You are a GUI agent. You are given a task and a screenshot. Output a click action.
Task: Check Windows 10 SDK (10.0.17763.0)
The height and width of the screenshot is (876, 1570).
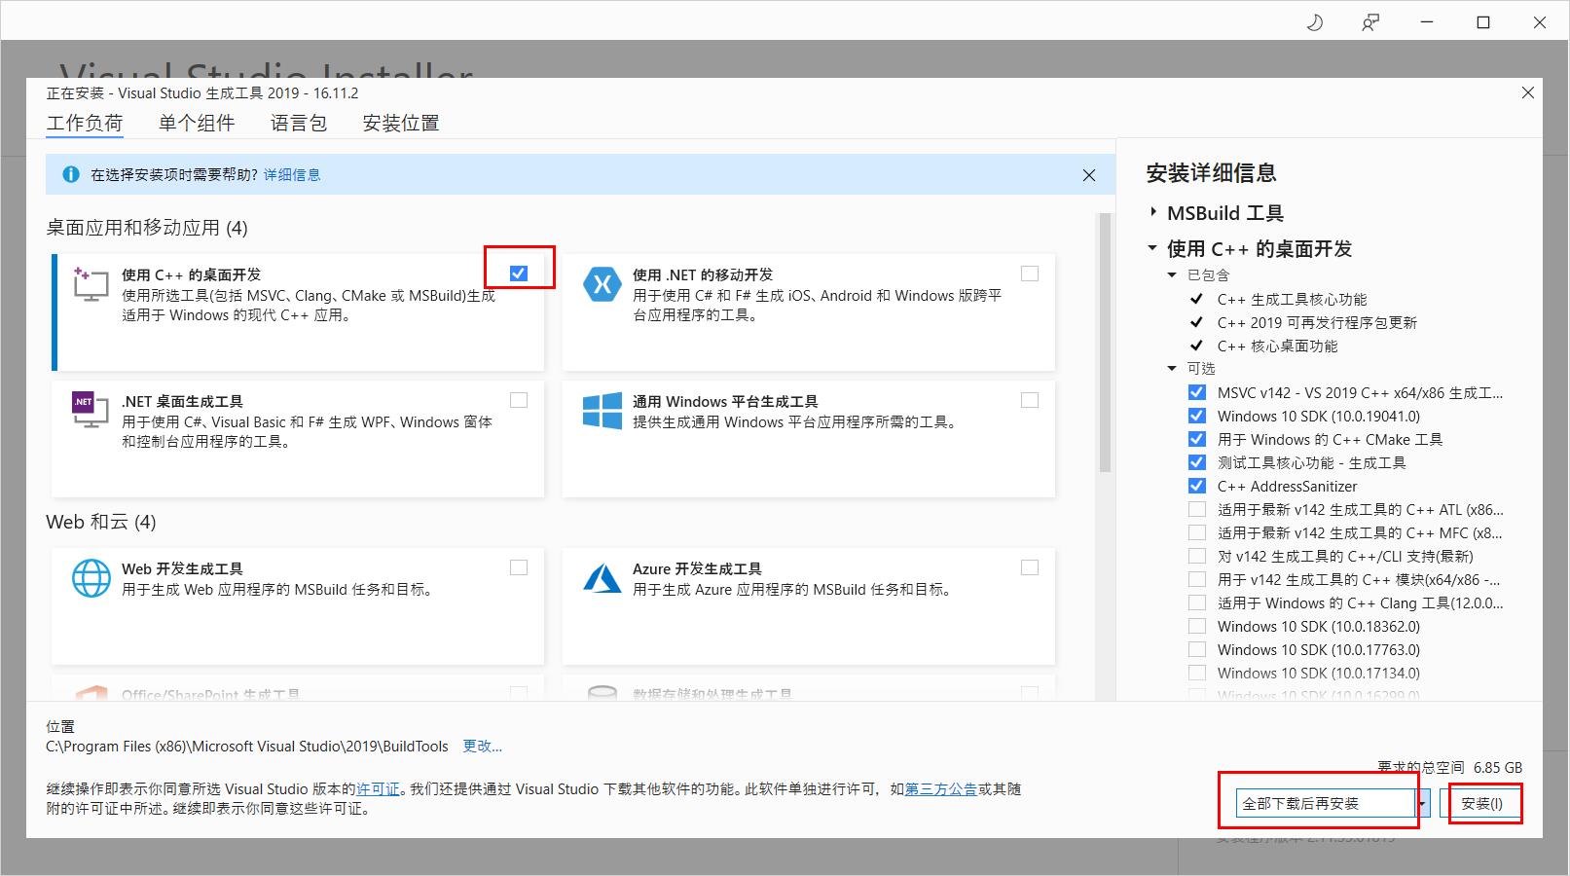coord(1197,649)
